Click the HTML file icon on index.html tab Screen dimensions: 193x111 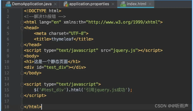point(123,4)
